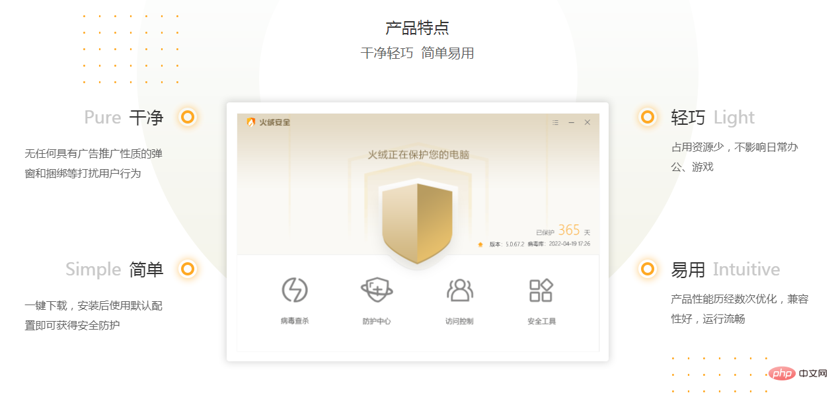Open the 病毒查杀 virus scan icon
The width and height of the screenshot is (834, 395).
tap(295, 290)
